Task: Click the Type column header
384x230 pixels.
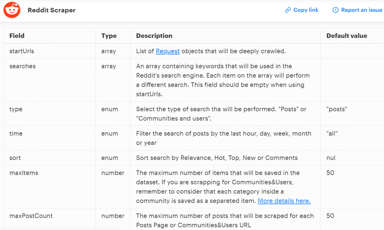Action: click(109, 36)
